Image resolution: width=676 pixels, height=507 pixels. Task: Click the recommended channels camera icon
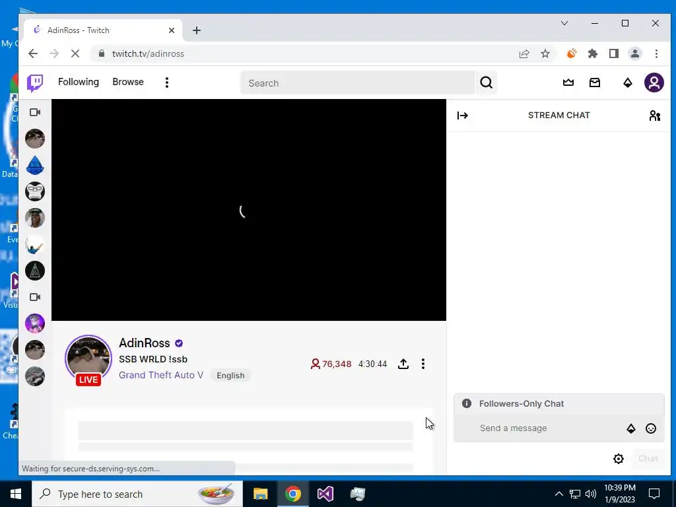(35, 297)
